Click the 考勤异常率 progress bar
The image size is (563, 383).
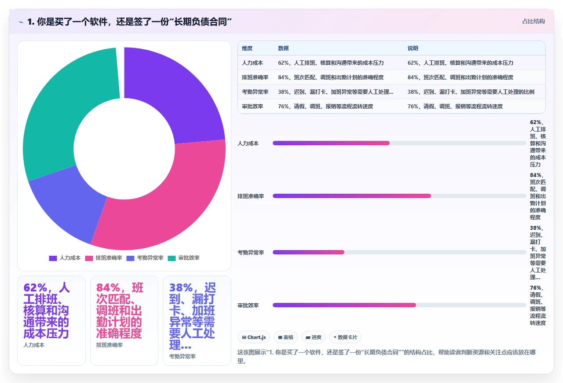(x=399, y=252)
